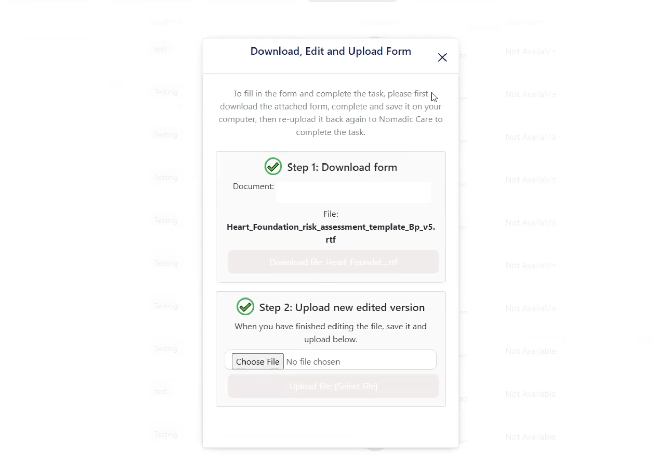
Task: Click the Step 1 green checkmark icon
Action: [x=273, y=167]
